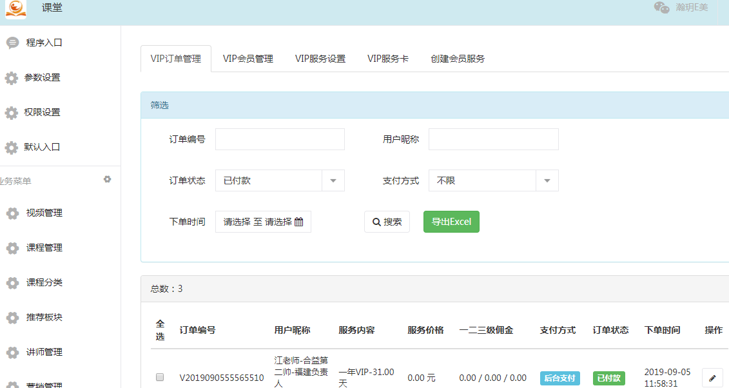
Task: Go to 讲师管理 in sidebar menu
Action: point(44,353)
